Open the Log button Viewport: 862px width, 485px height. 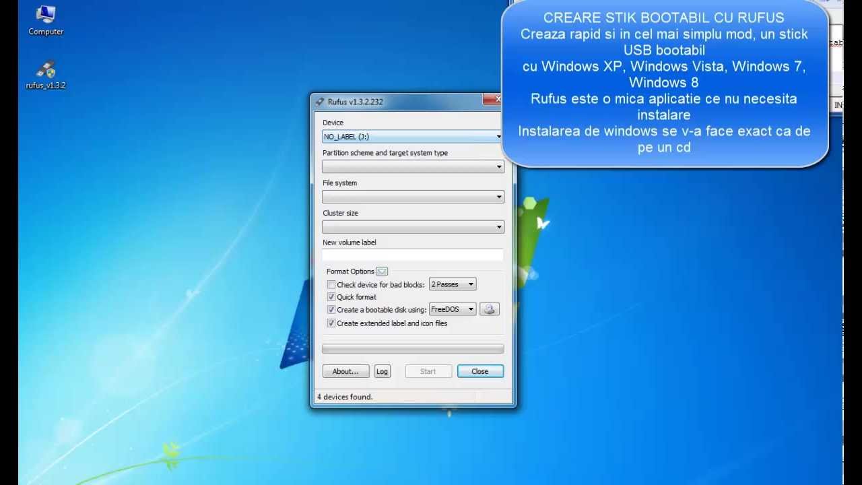(382, 371)
